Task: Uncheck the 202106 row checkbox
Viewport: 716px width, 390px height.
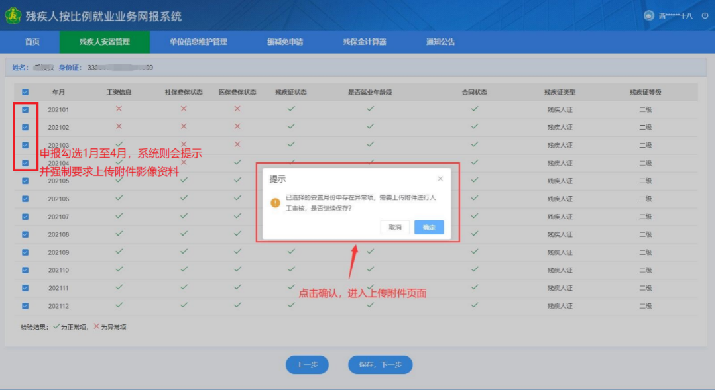Action: 25,199
